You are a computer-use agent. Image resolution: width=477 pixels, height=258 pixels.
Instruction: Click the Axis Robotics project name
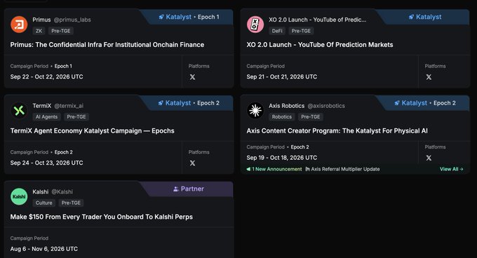click(x=287, y=106)
